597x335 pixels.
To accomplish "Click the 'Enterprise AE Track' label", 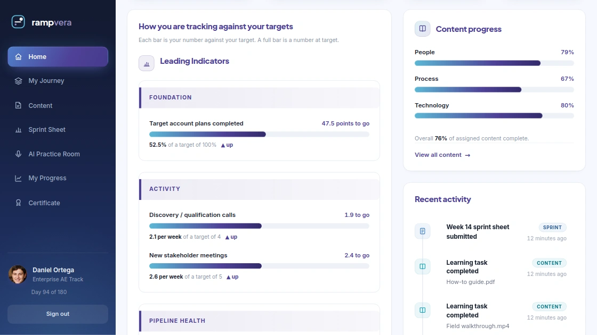I will click(x=58, y=279).
